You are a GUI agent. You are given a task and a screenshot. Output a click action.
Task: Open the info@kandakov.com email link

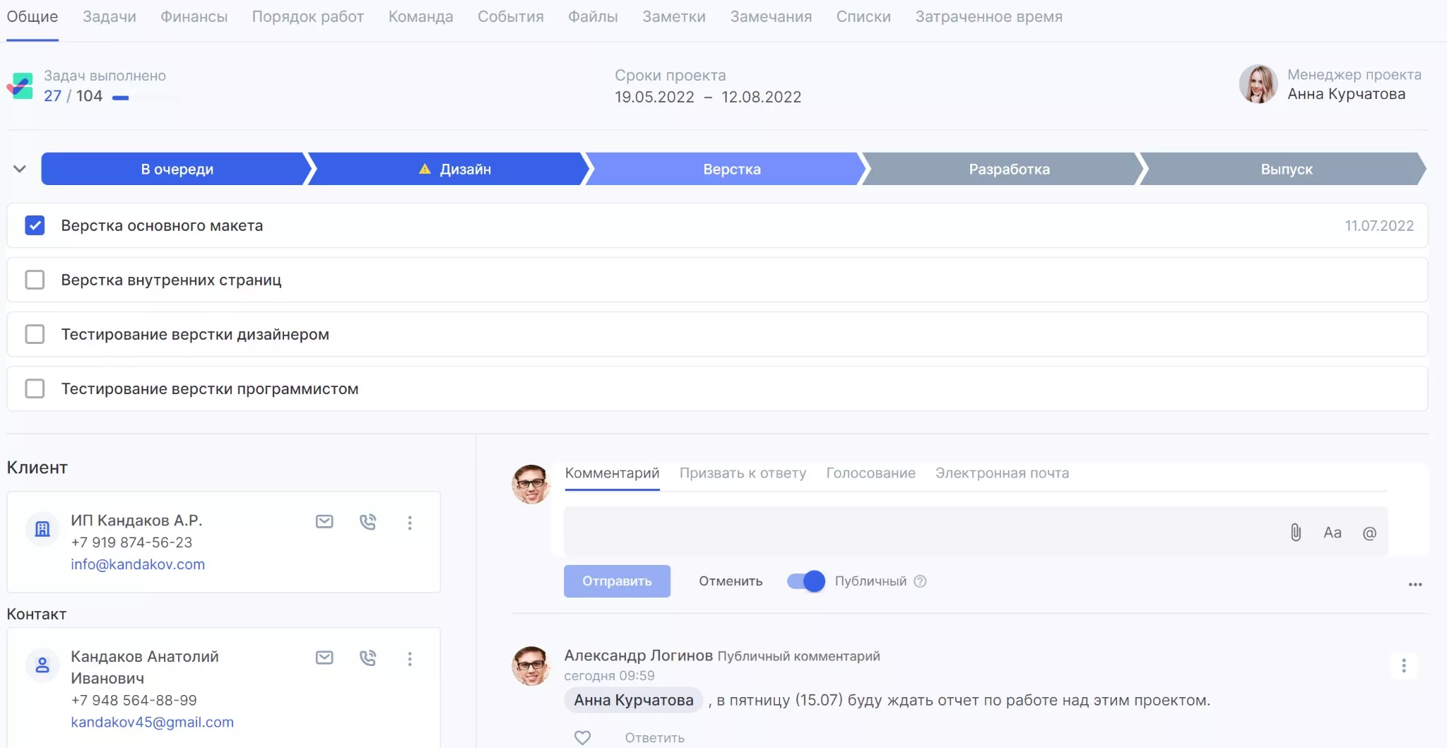point(138,564)
